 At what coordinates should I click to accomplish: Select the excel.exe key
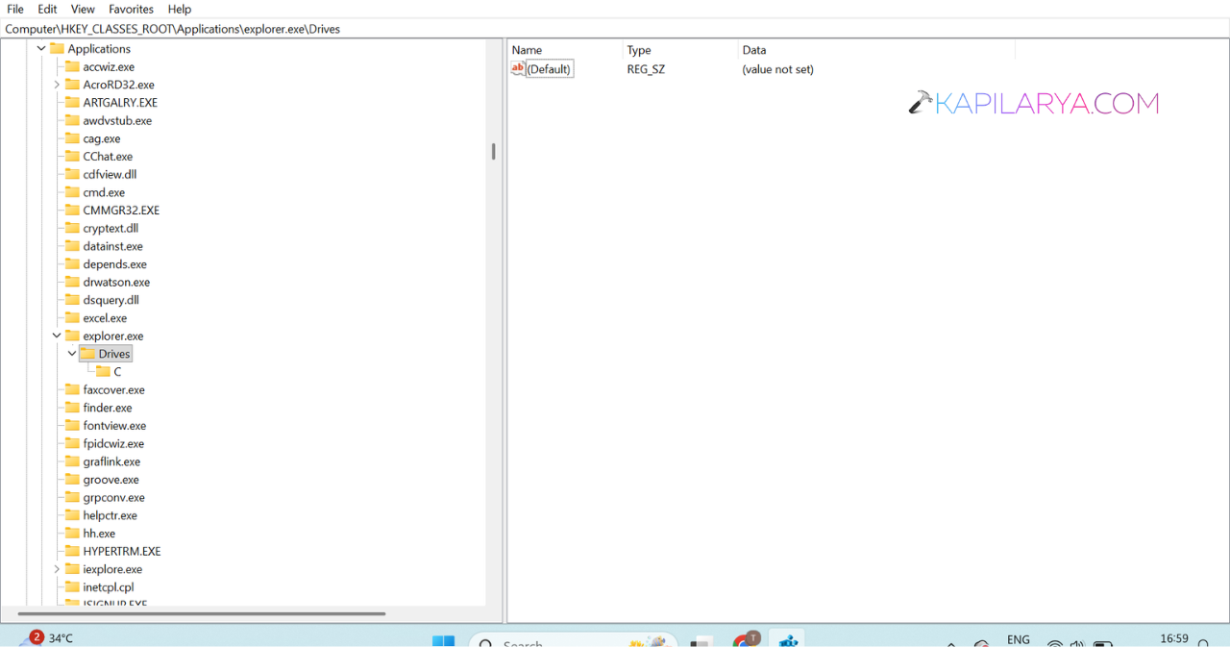pos(105,318)
